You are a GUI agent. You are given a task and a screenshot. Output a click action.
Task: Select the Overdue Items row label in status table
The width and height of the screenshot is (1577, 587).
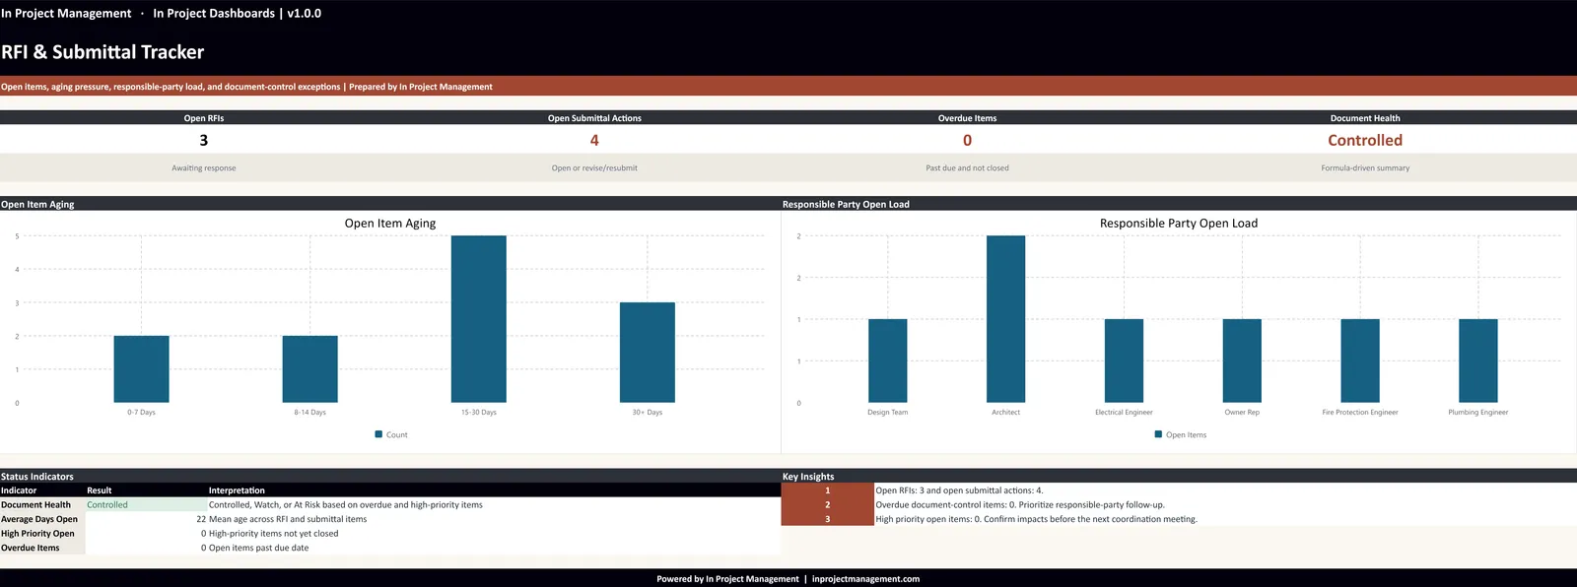(x=30, y=548)
